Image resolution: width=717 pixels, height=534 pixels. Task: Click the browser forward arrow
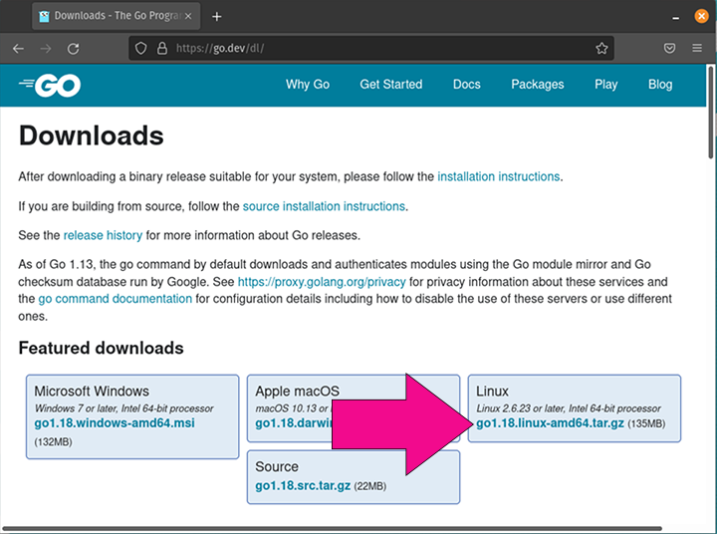pos(45,48)
